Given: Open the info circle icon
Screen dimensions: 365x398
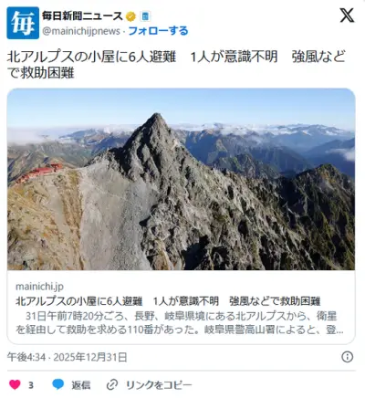Looking at the screenshot, I should point(348,357).
